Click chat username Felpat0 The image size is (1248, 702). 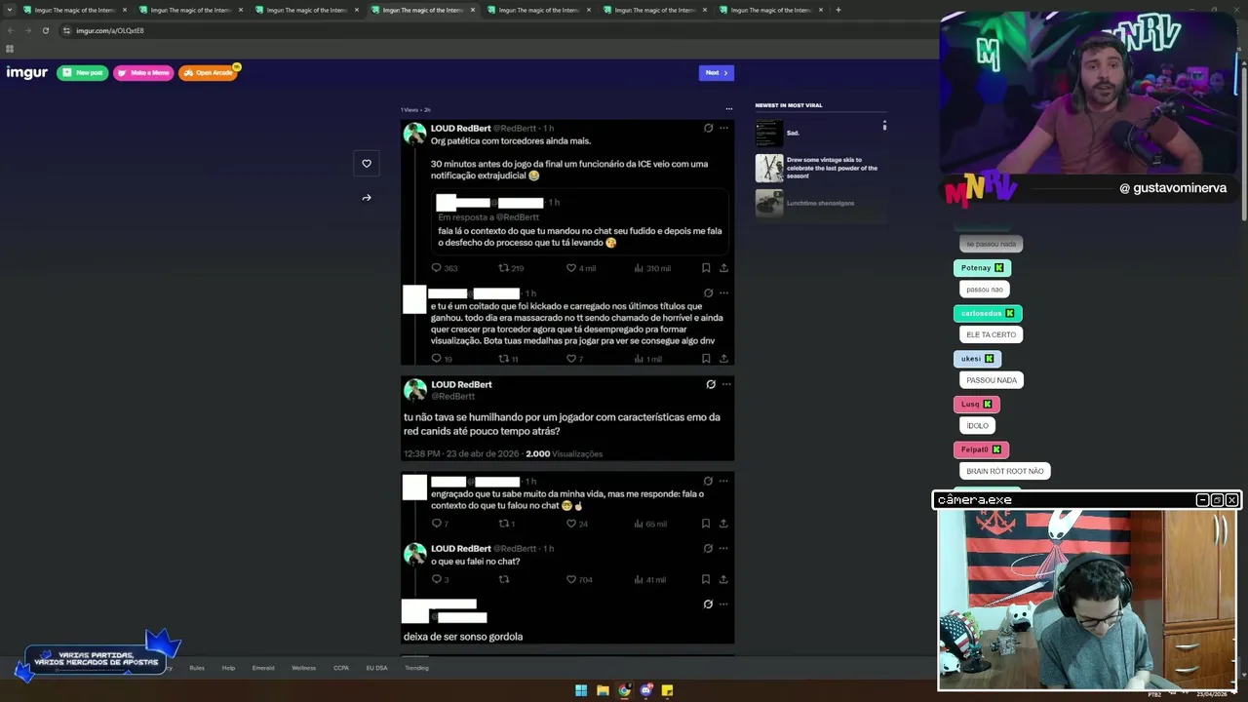coord(975,449)
